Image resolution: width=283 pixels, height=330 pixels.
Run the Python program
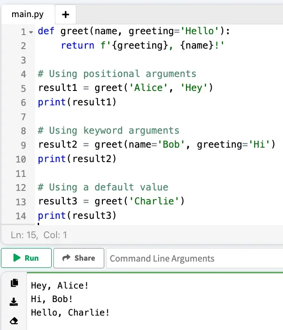pyautogui.click(x=26, y=258)
